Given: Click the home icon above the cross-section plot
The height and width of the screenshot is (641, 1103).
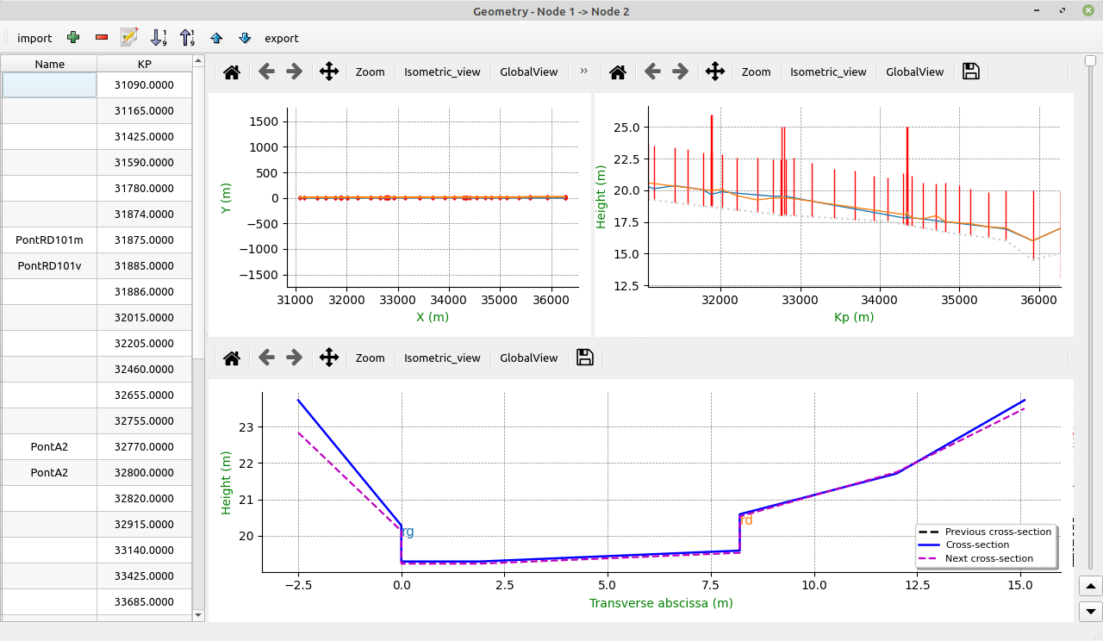Looking at the screenshot, I should (x=232, y=358).
